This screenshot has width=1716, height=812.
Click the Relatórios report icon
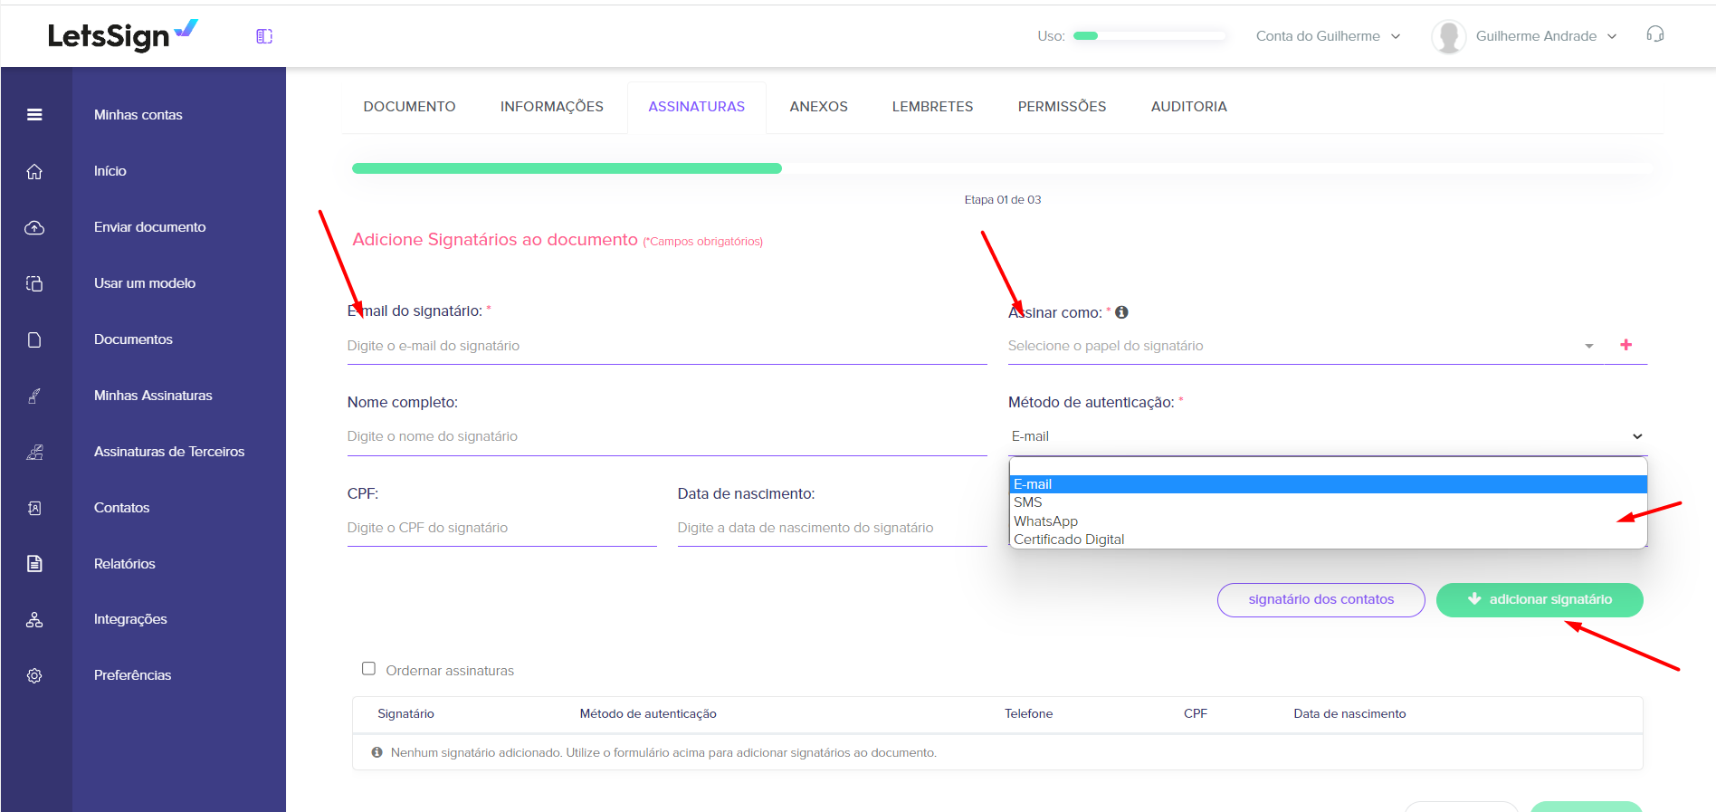(x=34, y=564)
